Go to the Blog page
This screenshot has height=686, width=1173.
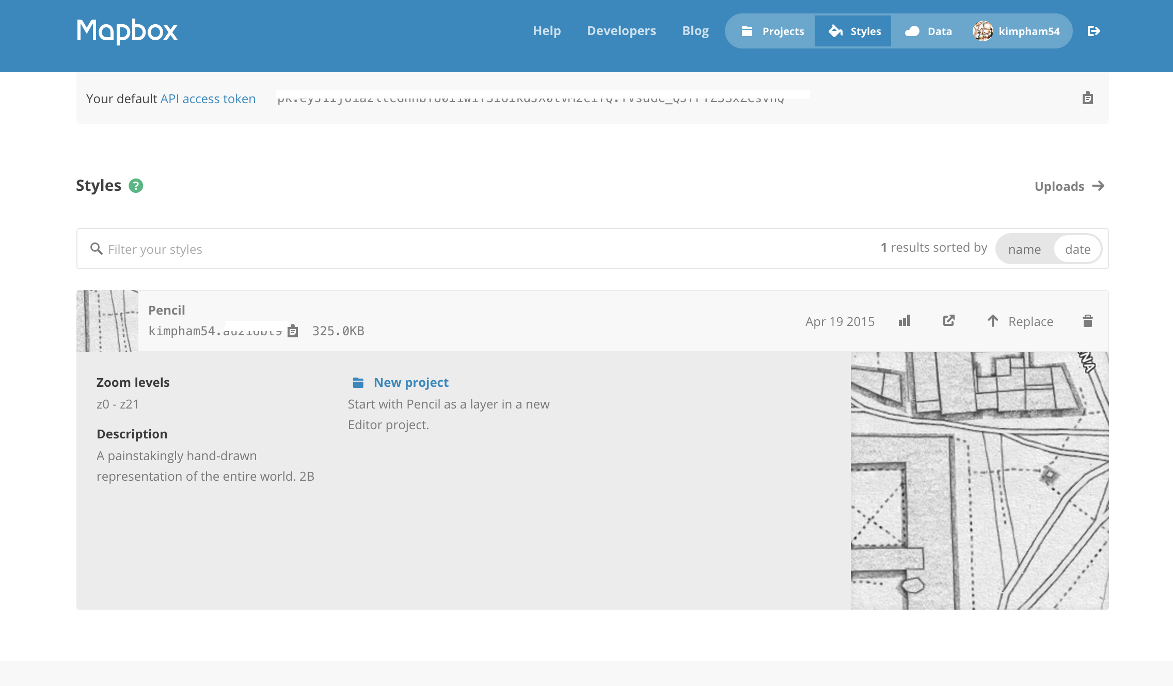coord(695,31)
